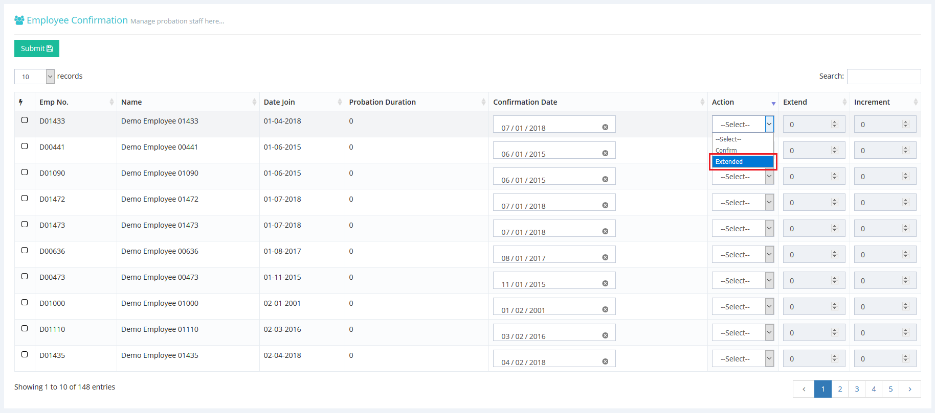Select the checkbox for D01472 row
The image size is (935, 413).
pos(25,198)
